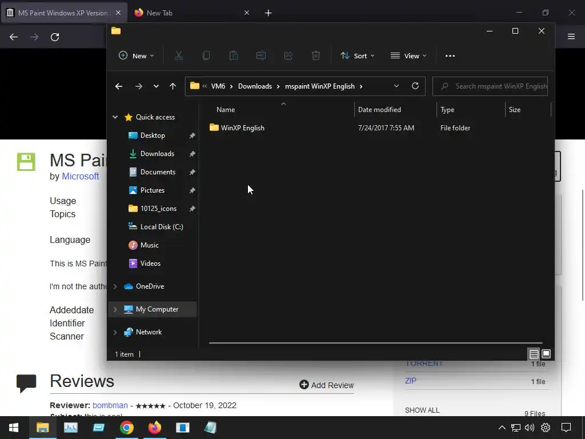Select Pictures in navigation pane
585x439 pixels.
tap(152, 190)
